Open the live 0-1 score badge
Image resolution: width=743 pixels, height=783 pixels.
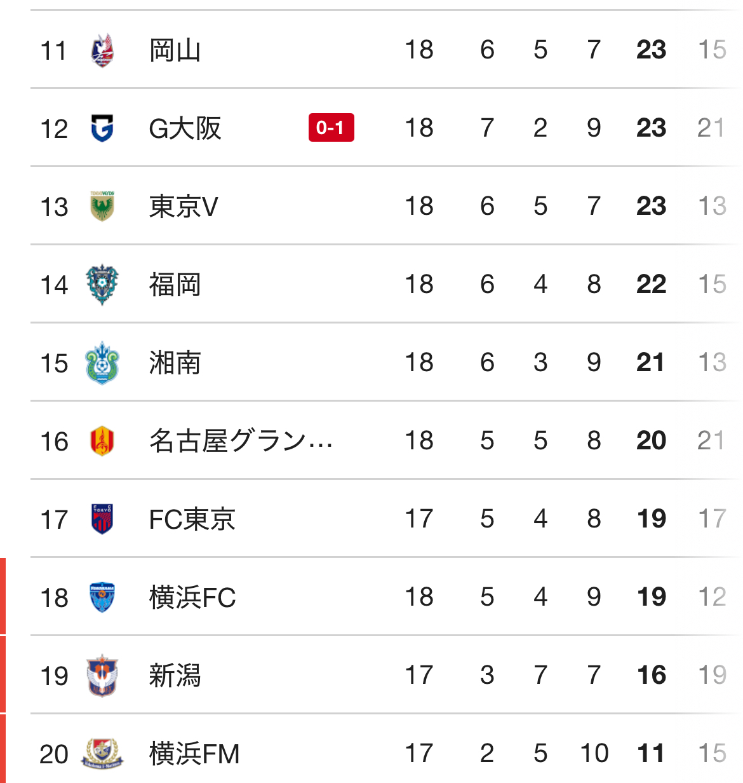tap(331, 128)
